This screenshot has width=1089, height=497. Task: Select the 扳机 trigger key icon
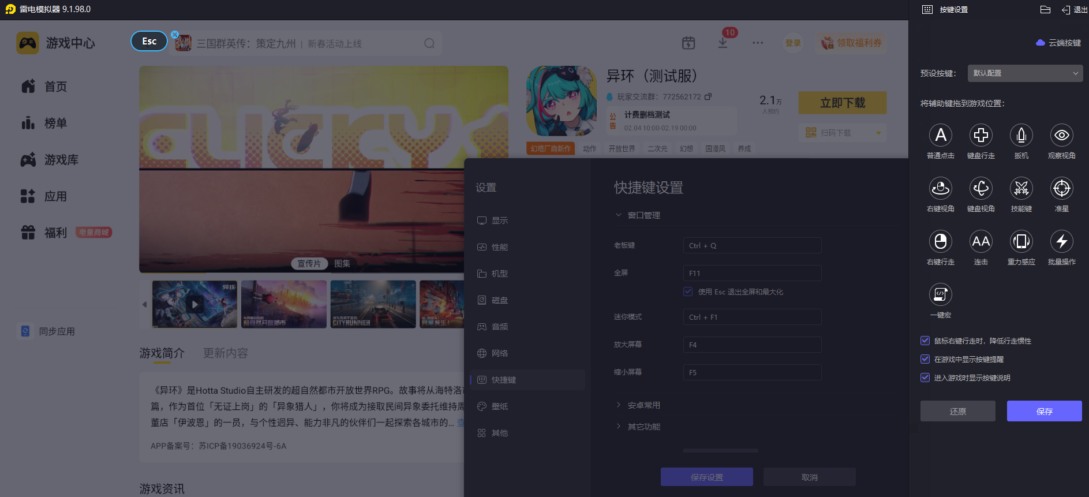point(1021,136)
